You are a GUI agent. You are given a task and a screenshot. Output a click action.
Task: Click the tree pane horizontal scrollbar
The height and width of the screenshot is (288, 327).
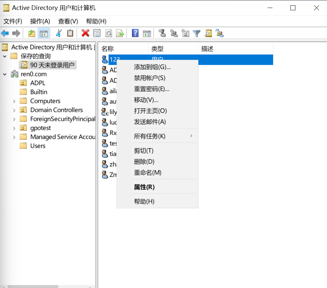coord(33,286)
